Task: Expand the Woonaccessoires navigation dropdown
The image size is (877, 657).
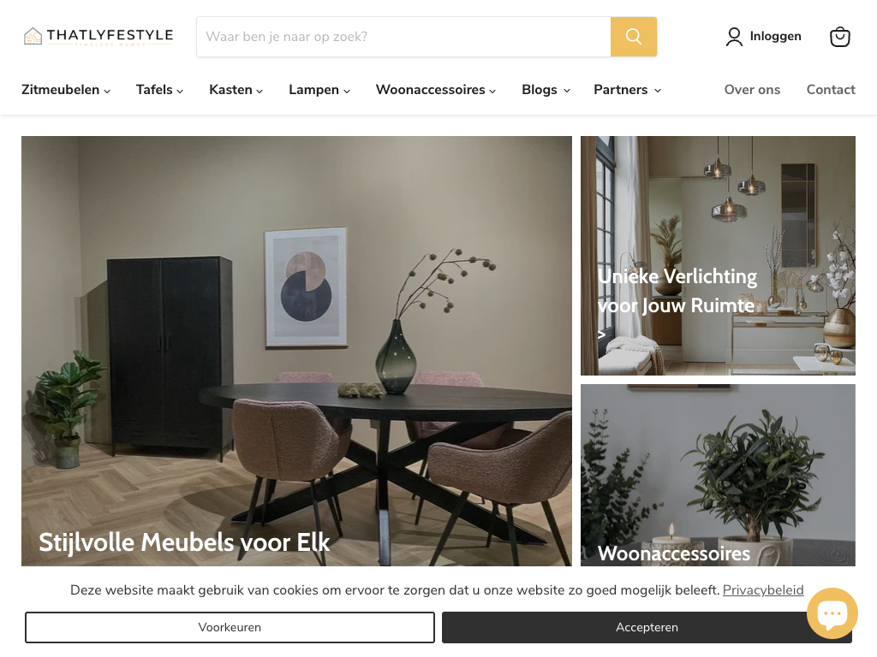Action: (x=436, y=90)
